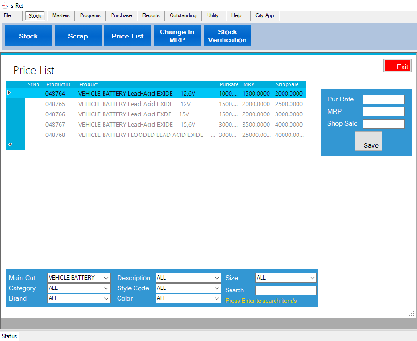417x341 pixels.
Task: Focus the Search text box
Action: click(286, 290)
